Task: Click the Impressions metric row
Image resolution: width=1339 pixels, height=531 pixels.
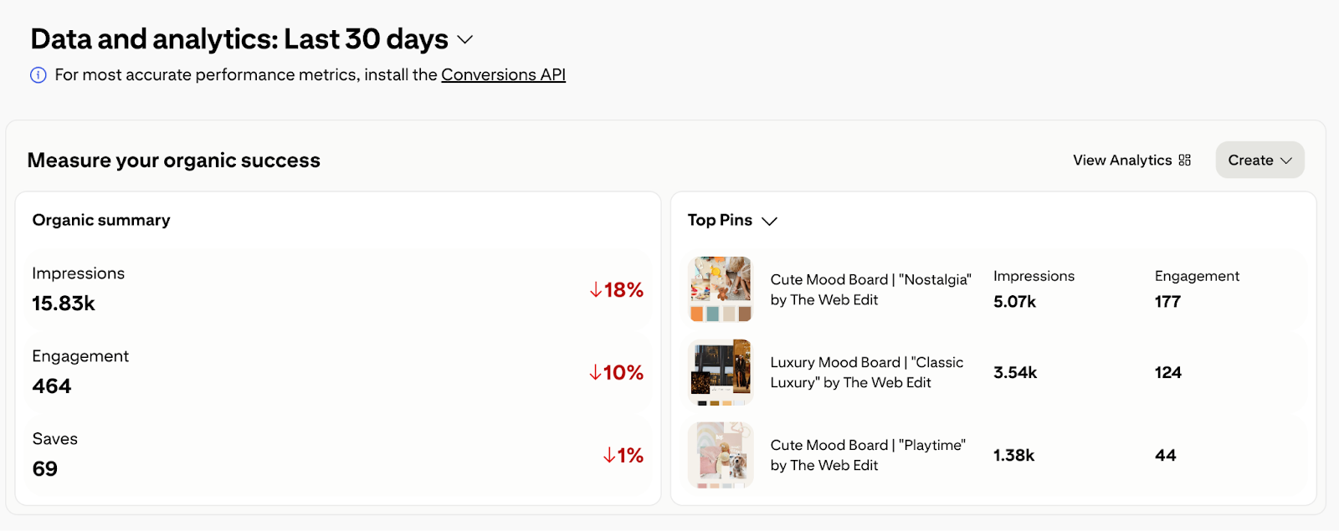Action: pos(335,289)
